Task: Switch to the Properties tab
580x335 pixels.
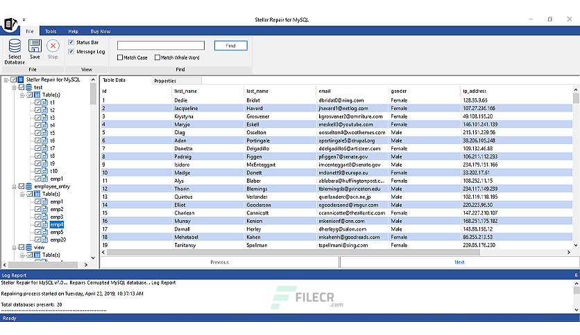Action: [x=176, y=81]
